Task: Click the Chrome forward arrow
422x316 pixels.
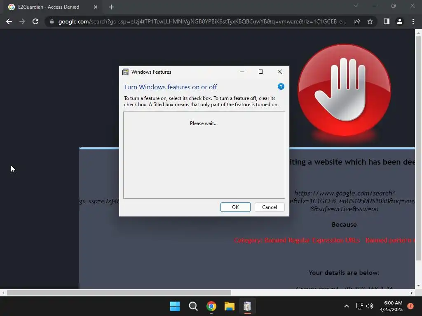Action: [x=22, y=21]
